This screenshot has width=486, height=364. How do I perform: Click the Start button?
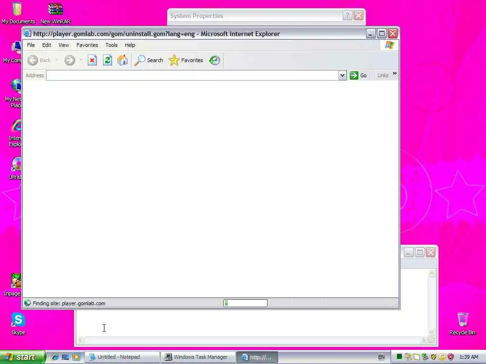23,357
